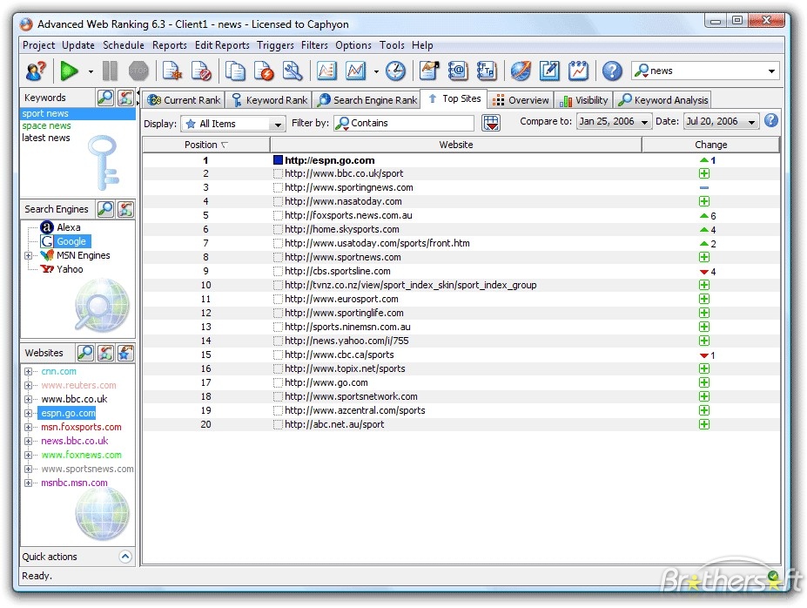Open Help via blue question mark toolbar icon
This screenshot has width=807, height=608.
612,71
